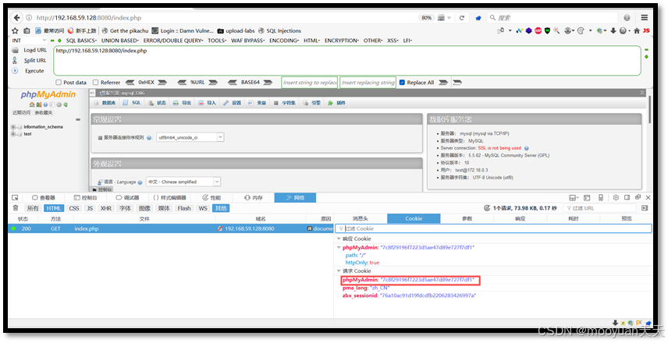Click the phpMyAdmin reload green icon

[x=66, y=104]
